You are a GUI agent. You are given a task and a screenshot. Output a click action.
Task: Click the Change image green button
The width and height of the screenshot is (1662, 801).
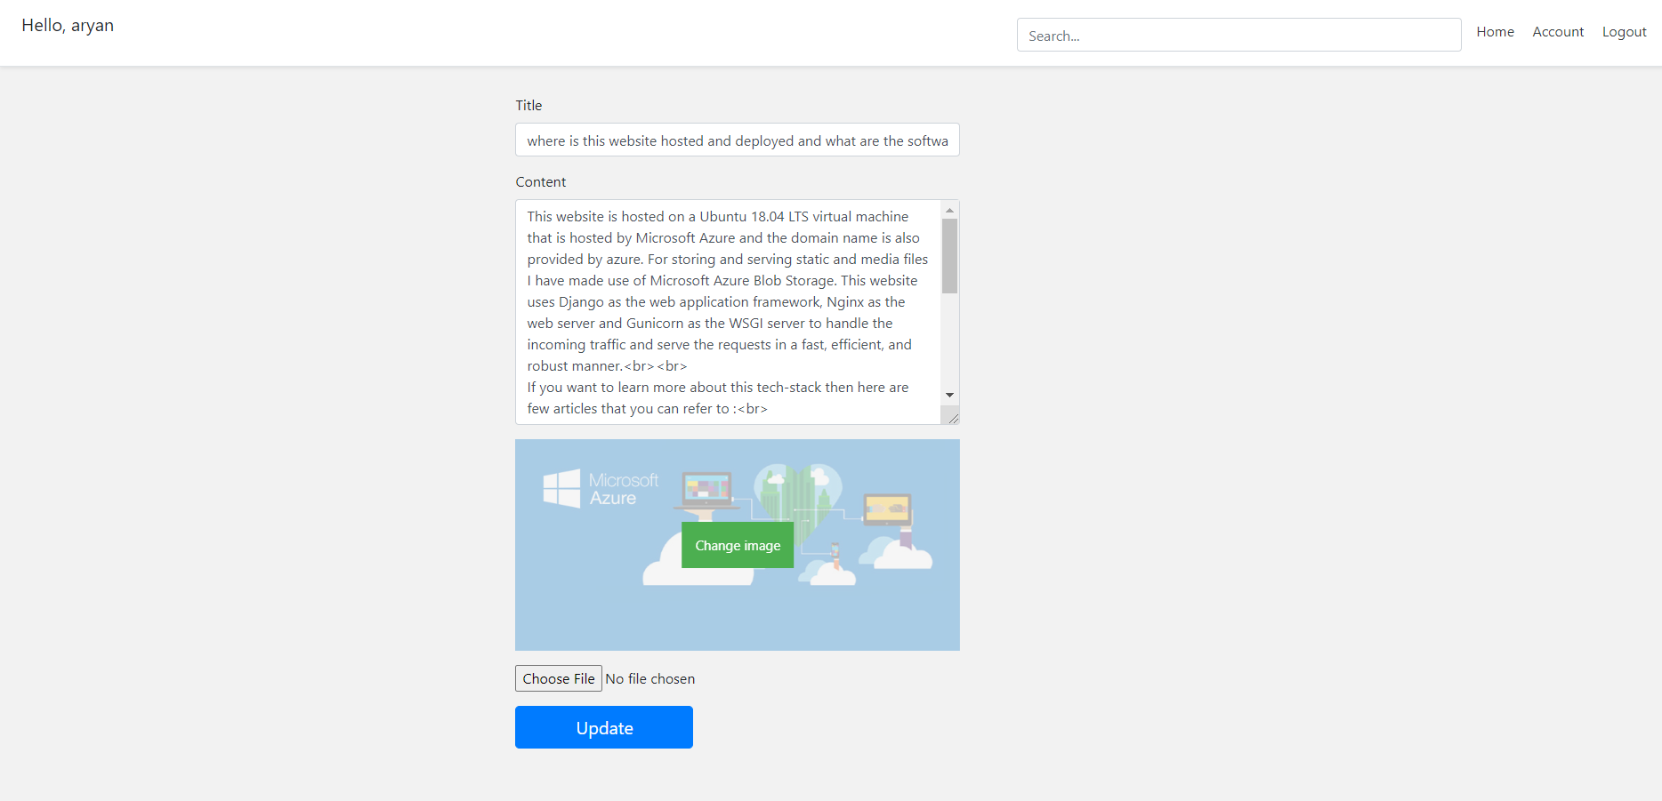click(x=738, y=545)
